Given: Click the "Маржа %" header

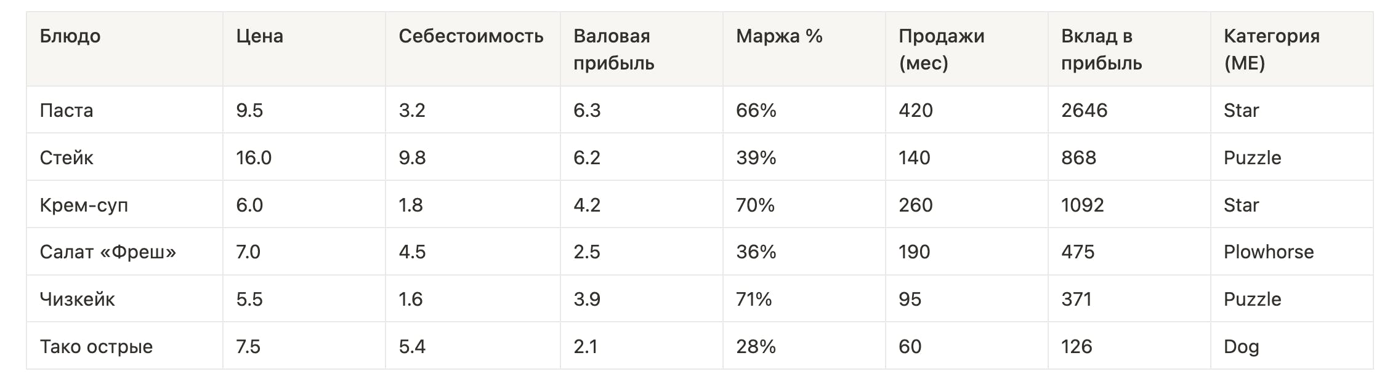Looking at the screenshot, I should click(x=779, y=36).
